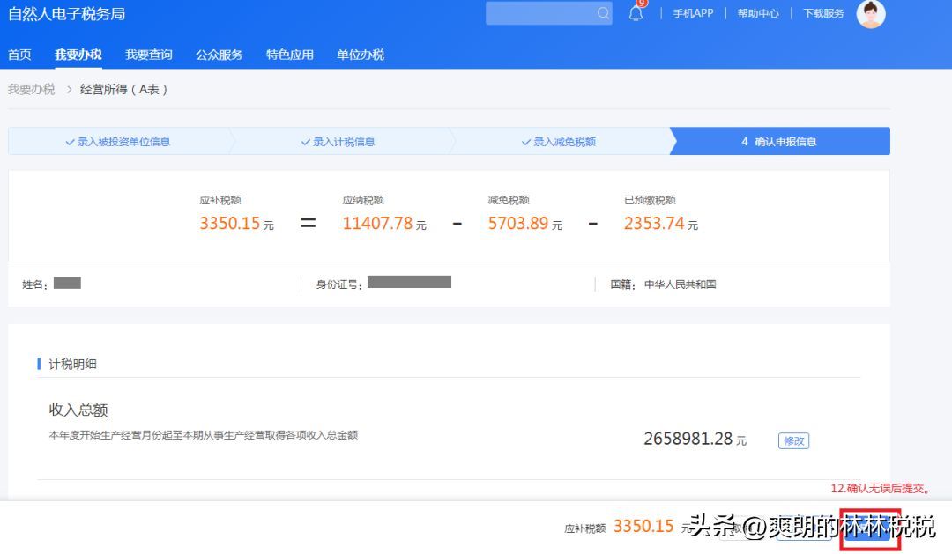
Task: Click the search input box at top
Action: tap(542, 14)
